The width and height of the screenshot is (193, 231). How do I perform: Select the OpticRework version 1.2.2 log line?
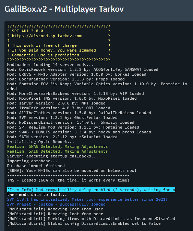[x=83, y=69]
